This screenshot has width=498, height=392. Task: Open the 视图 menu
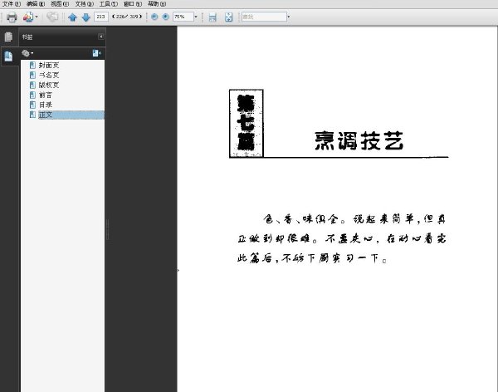point(60,4)
